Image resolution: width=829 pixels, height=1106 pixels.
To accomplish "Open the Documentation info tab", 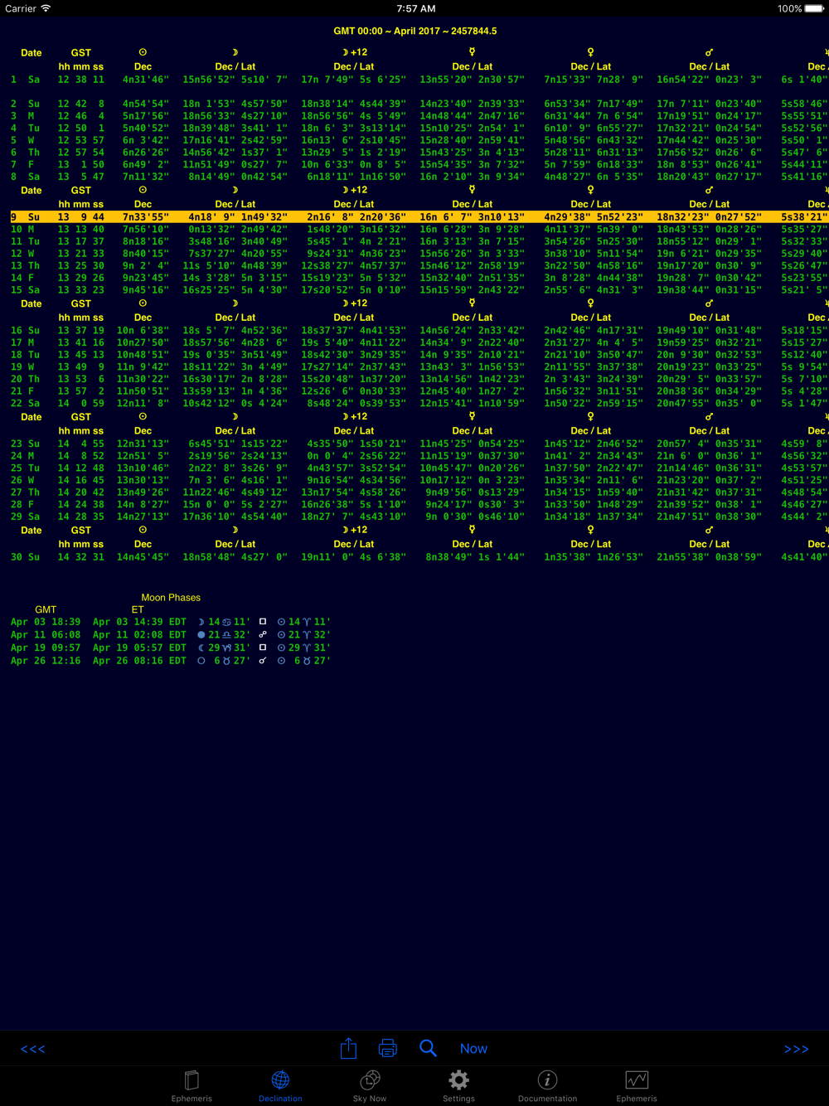I will (547, 1085).
